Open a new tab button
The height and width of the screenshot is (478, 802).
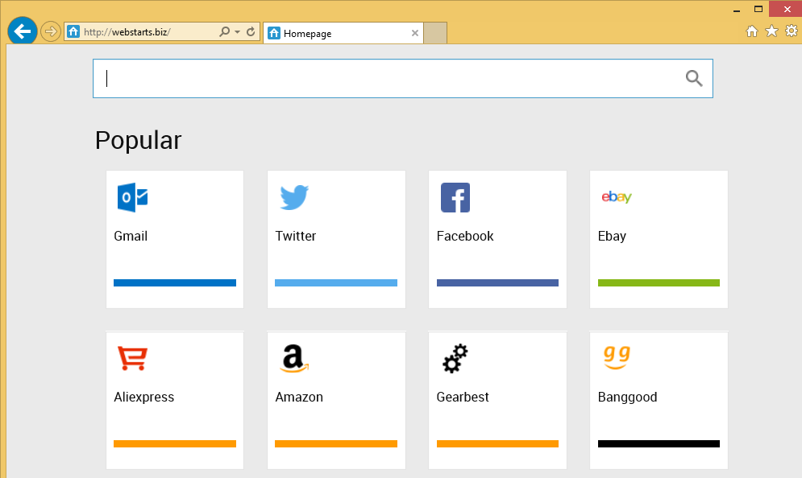pos(435,34)
